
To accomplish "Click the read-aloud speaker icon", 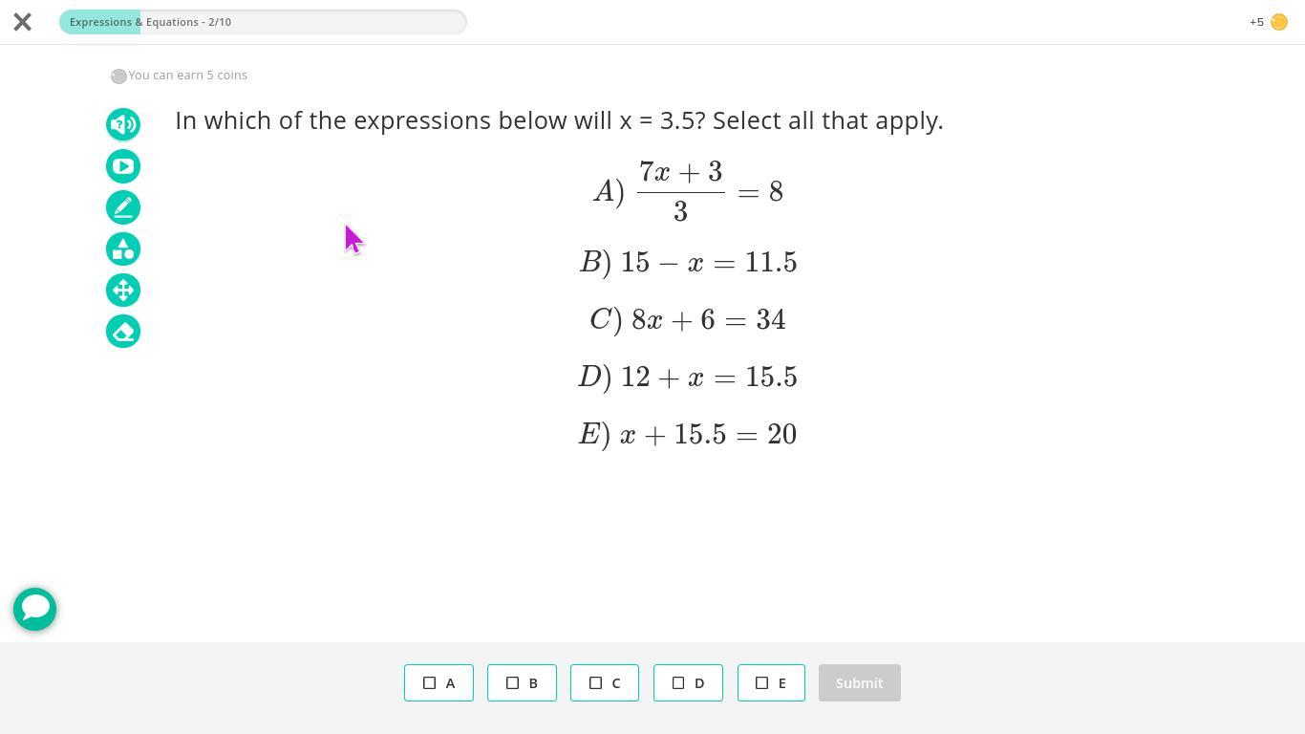I will tap(123, 124).
